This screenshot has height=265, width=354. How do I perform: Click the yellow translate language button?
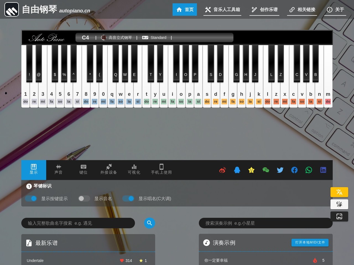(339, 192)
